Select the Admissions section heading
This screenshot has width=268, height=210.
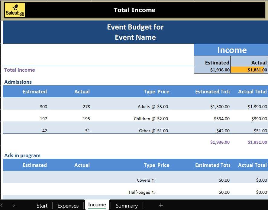click(18, 82)
